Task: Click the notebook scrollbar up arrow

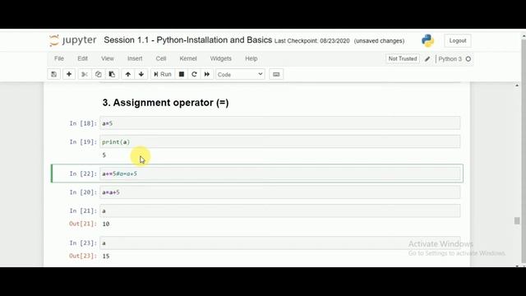Action: pos(517,86)
